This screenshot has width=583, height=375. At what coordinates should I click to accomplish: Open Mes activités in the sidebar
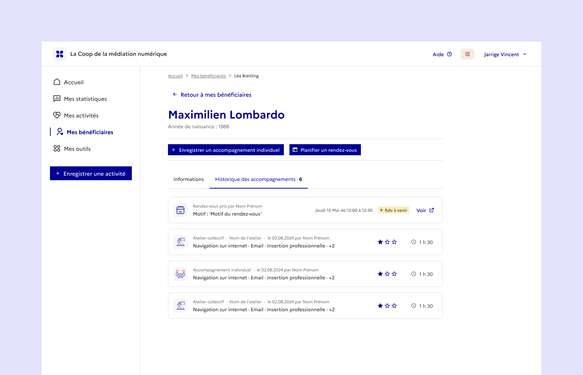pos(81,115)
